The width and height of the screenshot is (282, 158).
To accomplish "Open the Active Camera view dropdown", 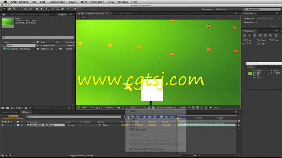I will coord(166,107).
